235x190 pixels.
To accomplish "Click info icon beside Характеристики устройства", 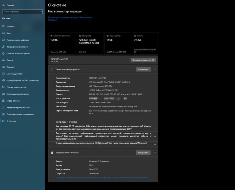I will (x=52, y=69).
